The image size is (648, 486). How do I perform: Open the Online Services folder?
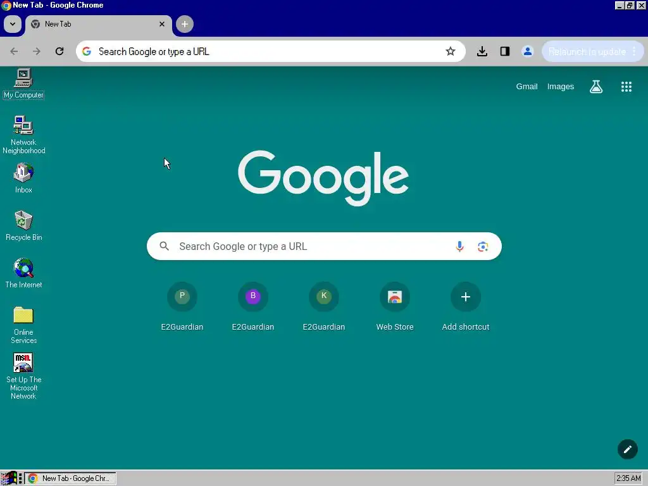tap(23, 325)
